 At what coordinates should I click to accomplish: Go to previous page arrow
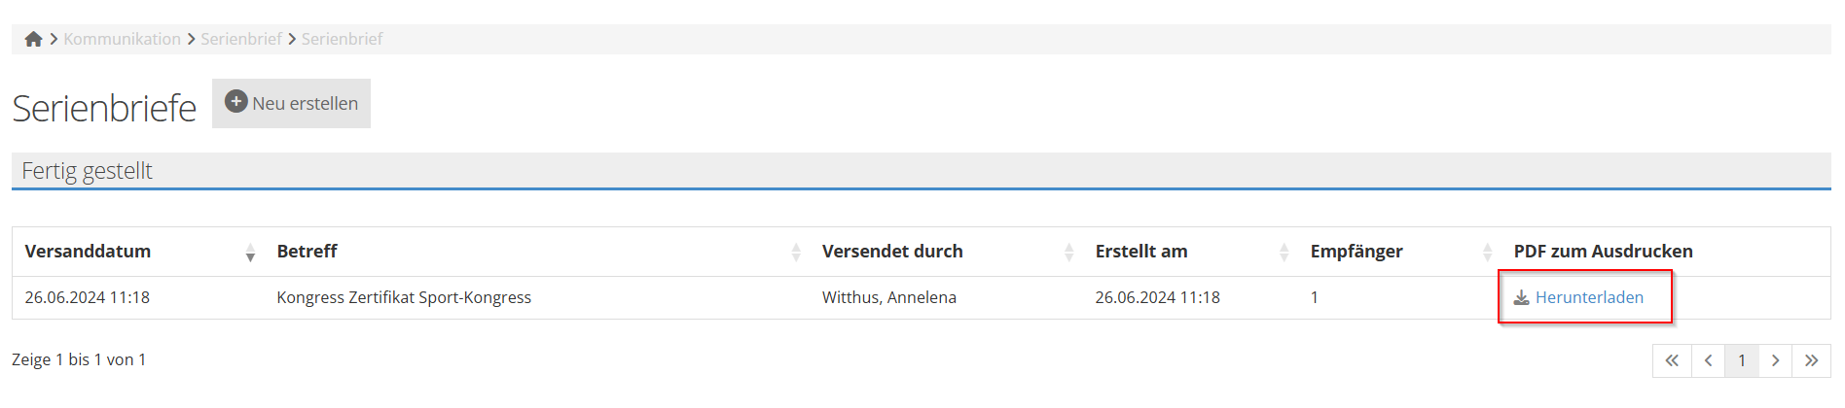[x=1708, y=360]
